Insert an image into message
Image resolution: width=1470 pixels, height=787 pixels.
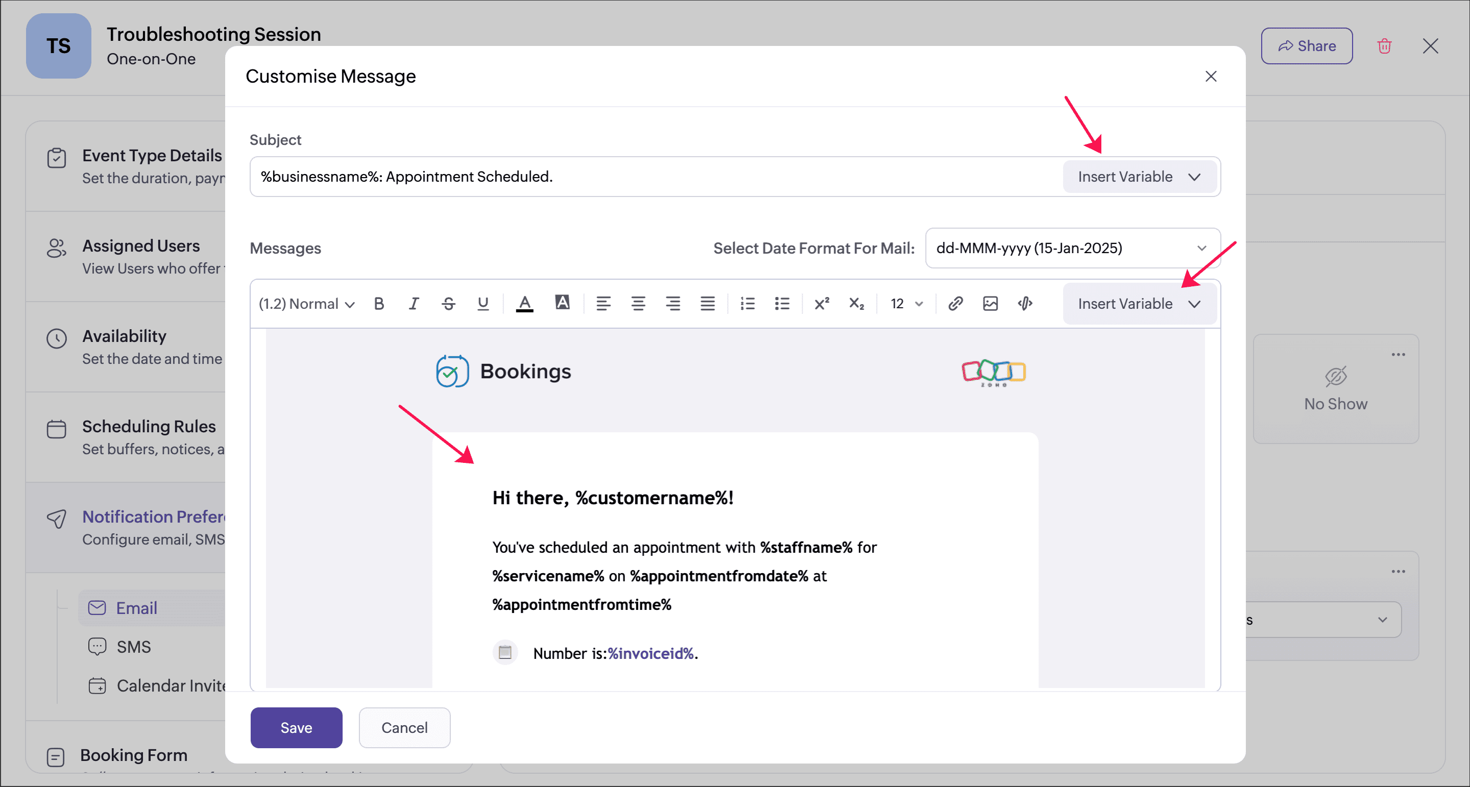(991, 303)
